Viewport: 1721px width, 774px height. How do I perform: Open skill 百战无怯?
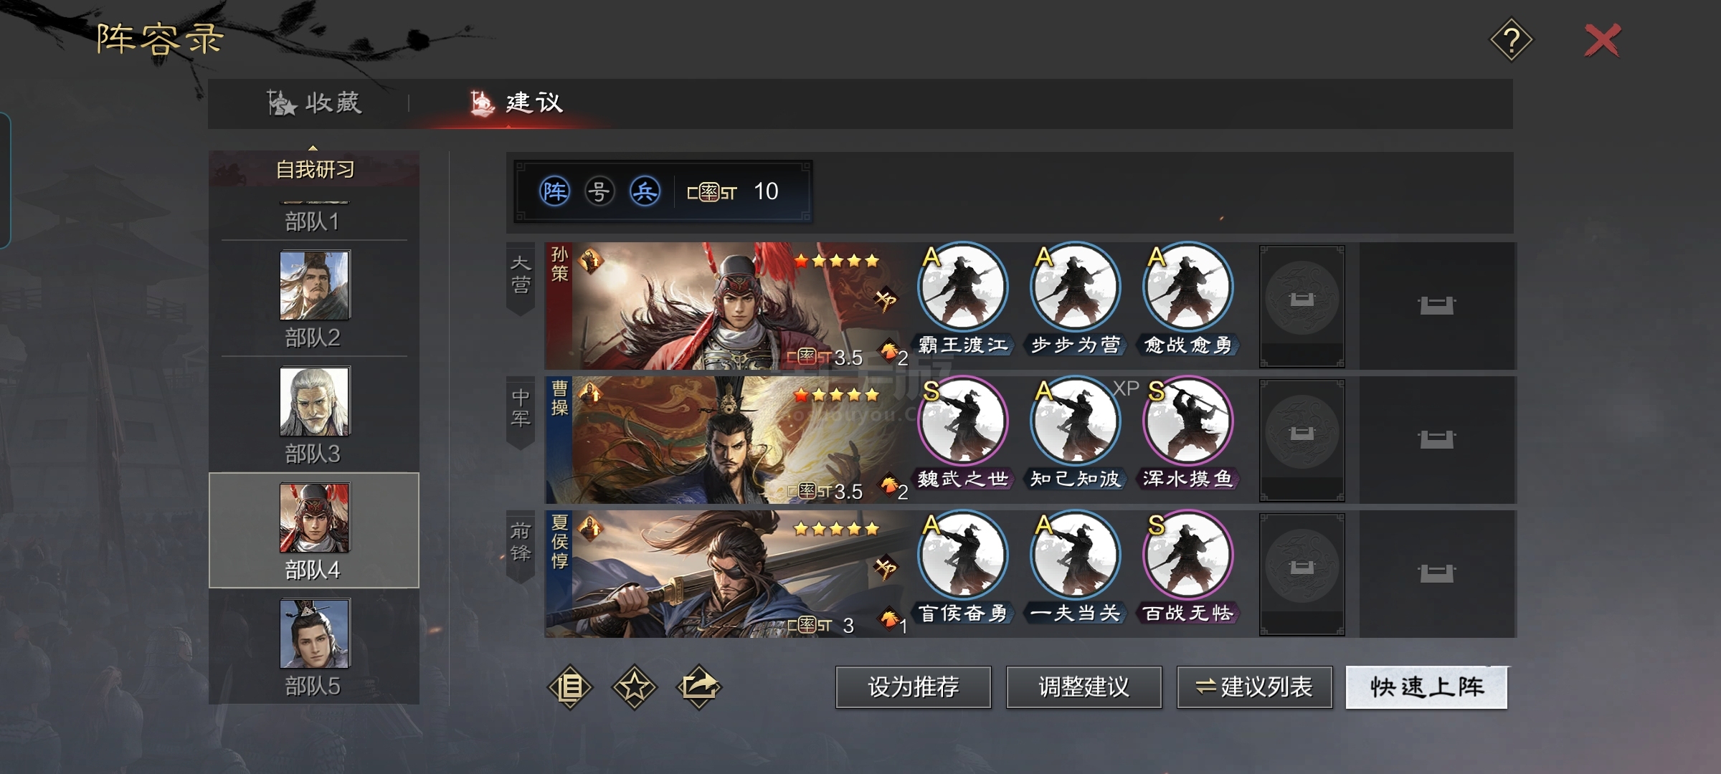(x=1188, y=568)
